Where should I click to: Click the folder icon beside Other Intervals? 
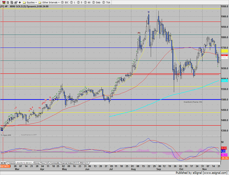[40, 2]
